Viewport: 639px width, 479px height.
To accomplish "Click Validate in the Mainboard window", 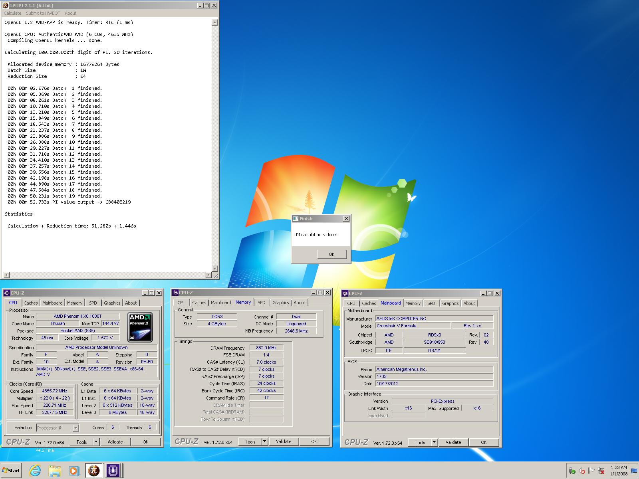I will click(453, 442).
